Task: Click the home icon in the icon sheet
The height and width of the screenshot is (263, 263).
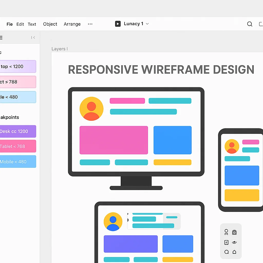Action: pos(234,252)
